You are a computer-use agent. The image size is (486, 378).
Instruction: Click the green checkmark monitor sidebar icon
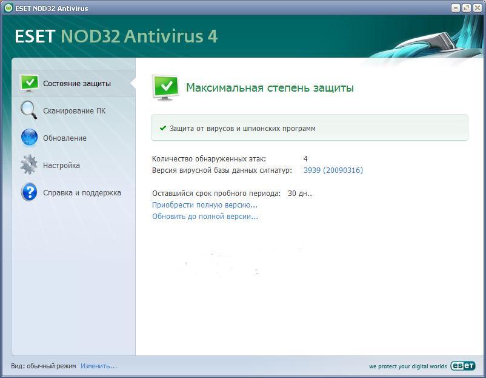click(30, 83)
